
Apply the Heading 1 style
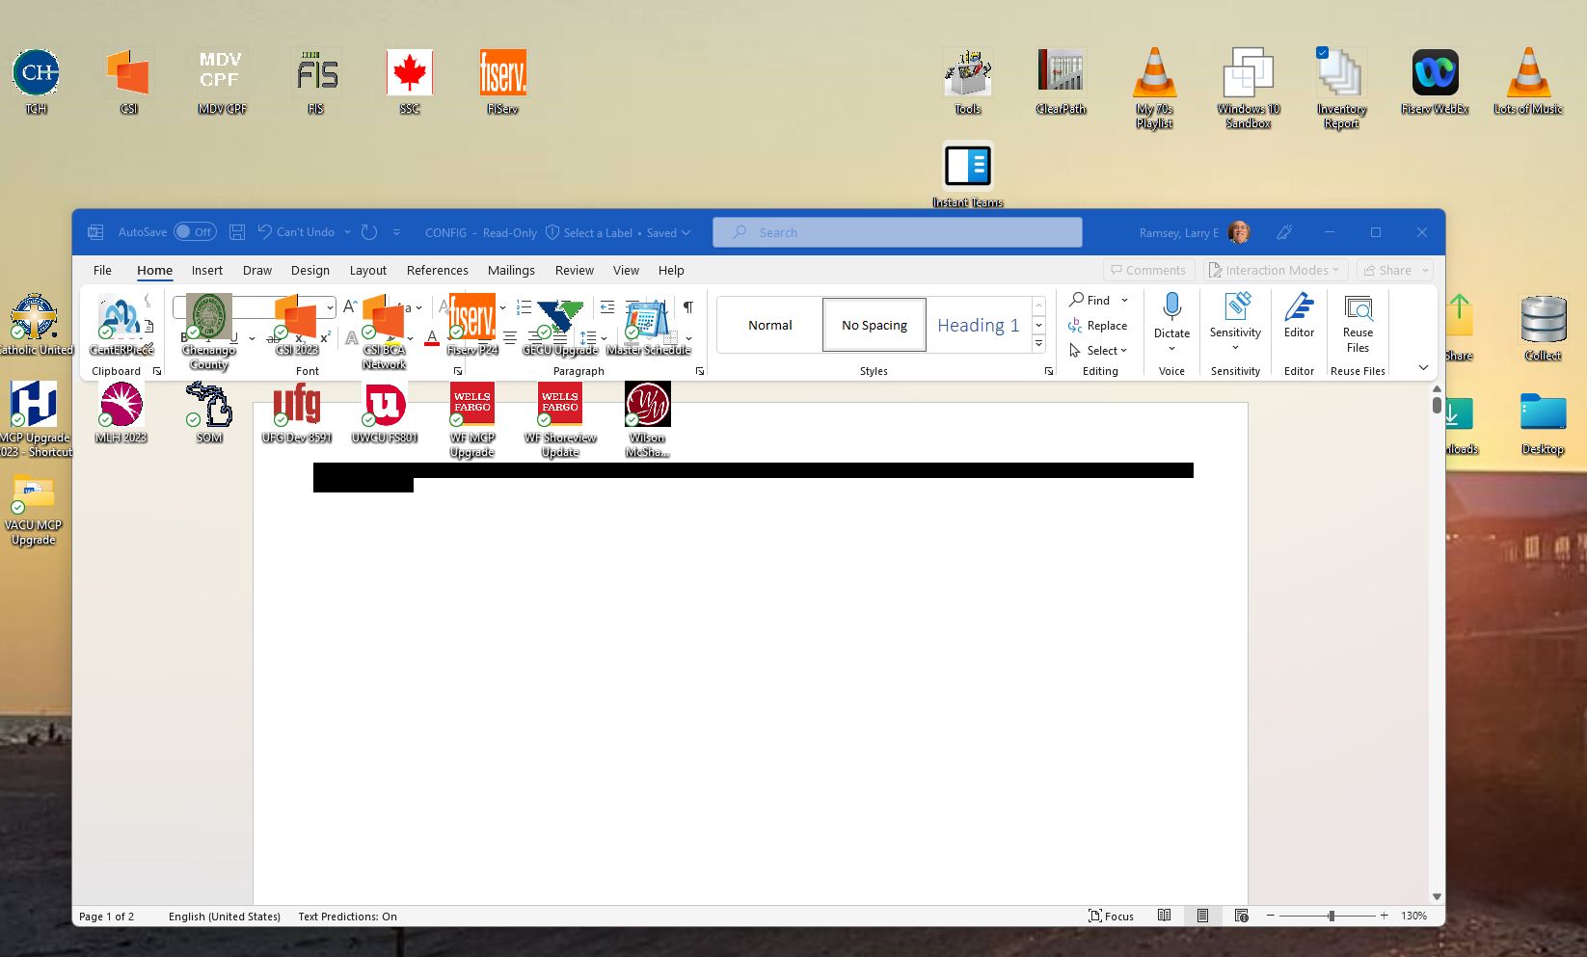click(x=979, y=325)
